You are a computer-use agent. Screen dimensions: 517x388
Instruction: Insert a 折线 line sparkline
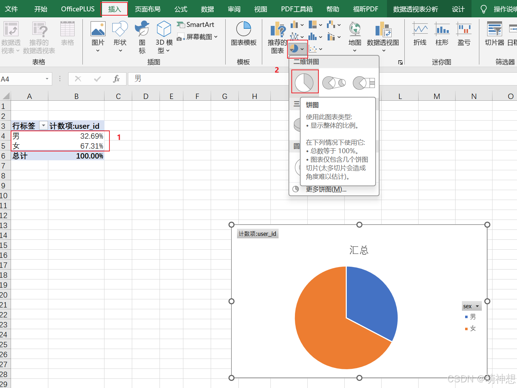click(420, 34)
